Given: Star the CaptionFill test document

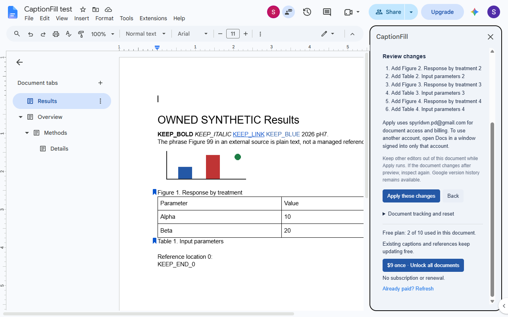Looking at the screenshot, I should (83, 10).
